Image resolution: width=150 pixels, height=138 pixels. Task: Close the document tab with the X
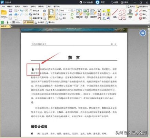[x=148, y=26]
